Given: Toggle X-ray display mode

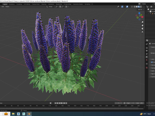Looking at the screenshot, I should 132,7.
